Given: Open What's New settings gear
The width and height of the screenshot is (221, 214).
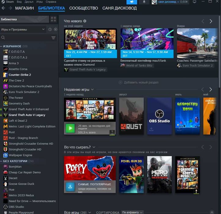Looking at the screenshot, I should 85,21.
